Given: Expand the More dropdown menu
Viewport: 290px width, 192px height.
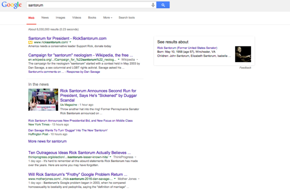Looking at the screenshot, I should pyautogui.click(x=107, y=17).
